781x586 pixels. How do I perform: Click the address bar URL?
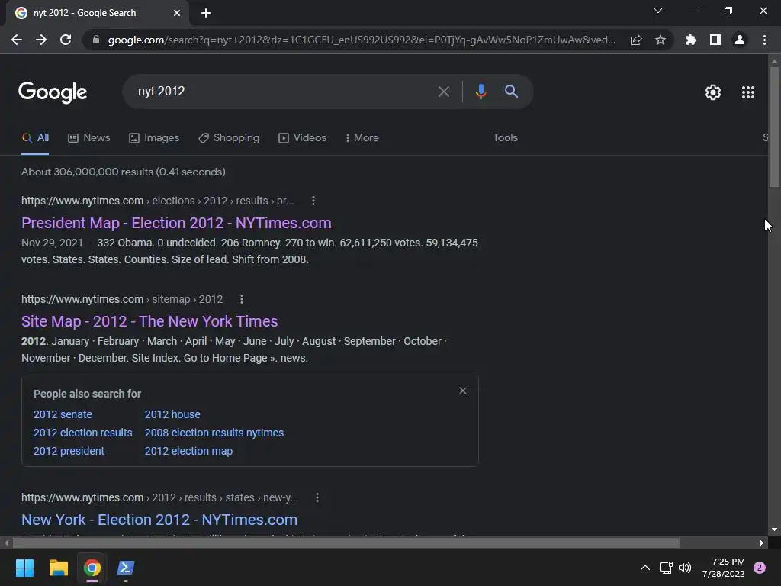tap(362, 40)
